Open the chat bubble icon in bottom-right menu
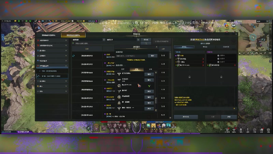Screen dimensions: 273x154 pos(261,130)
